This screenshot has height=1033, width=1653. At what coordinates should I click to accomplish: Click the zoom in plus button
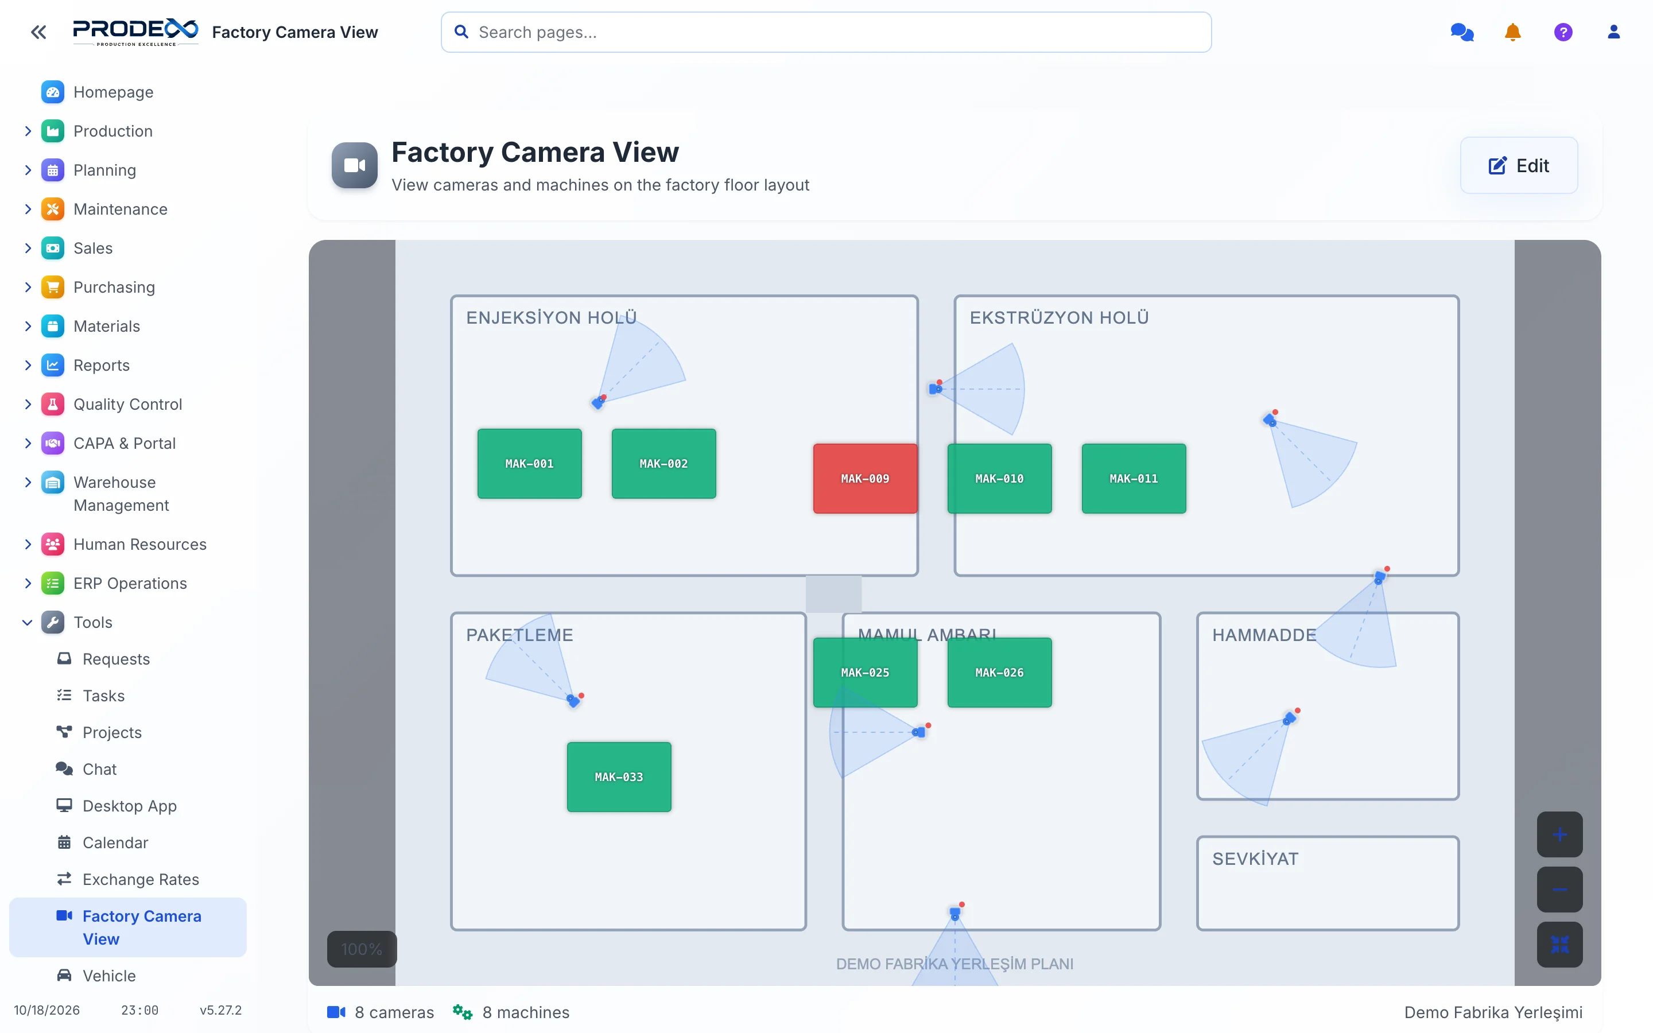(x=1559, y=834)
